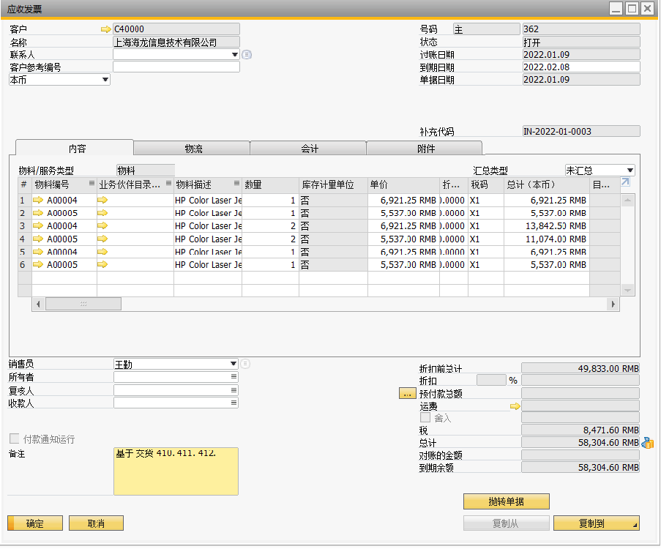This screenshot has height=549, width=661.
Task: Click the item table's horizontal scrollbar
Action: [x=322, y=304]
